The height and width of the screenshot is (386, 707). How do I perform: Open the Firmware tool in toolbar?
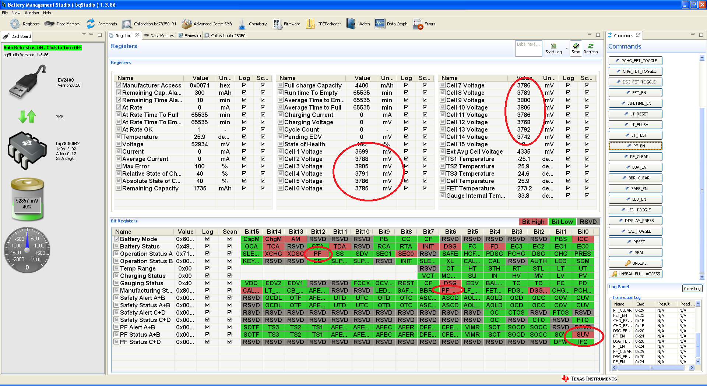coord(286,24)
